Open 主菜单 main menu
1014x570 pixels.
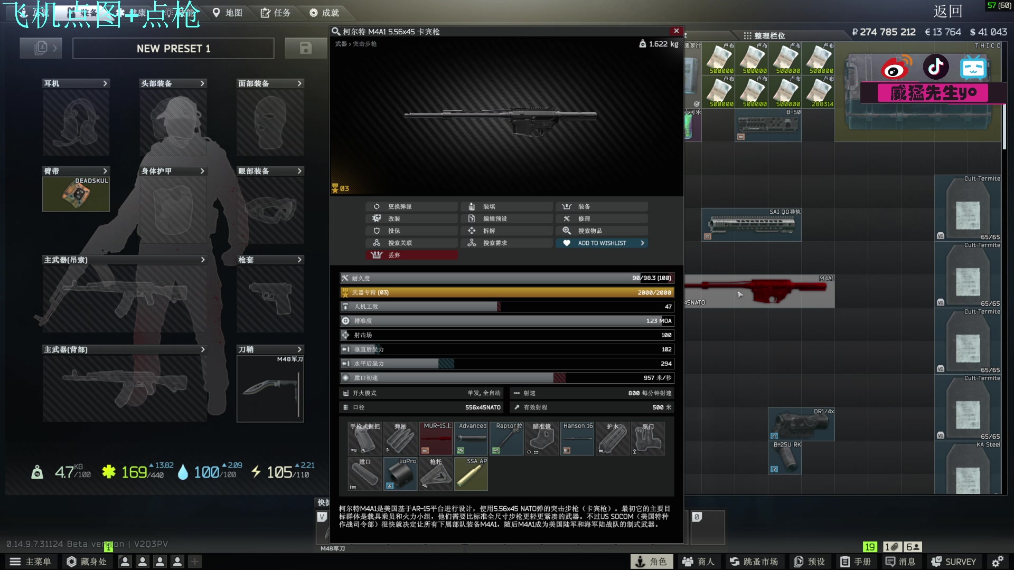point(30,562)
